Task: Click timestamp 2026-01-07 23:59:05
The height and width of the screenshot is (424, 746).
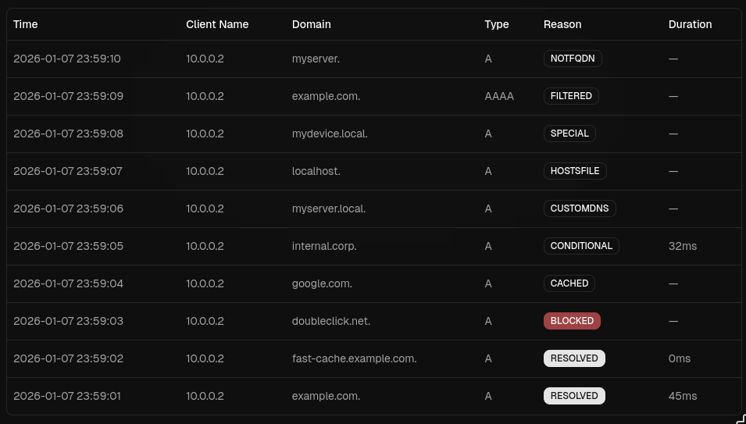Action: click(x=68, y=246)
